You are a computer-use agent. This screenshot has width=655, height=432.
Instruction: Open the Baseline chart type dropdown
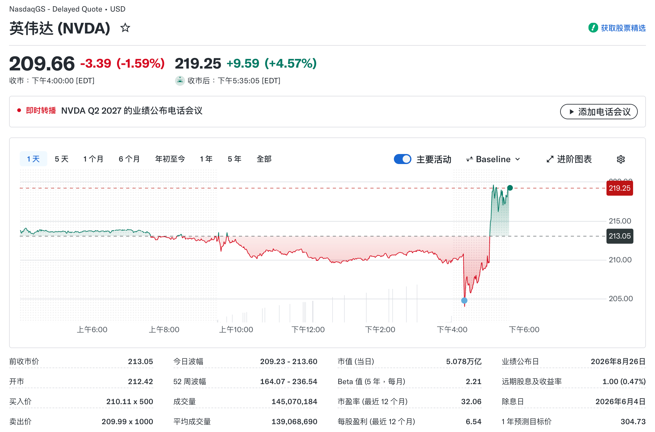click(493, 159)
